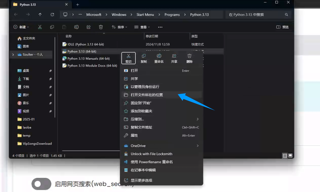This screenshot has width=320, height=192.
Task: Open laoba folder in sidebar
Action: coord(27,127)
